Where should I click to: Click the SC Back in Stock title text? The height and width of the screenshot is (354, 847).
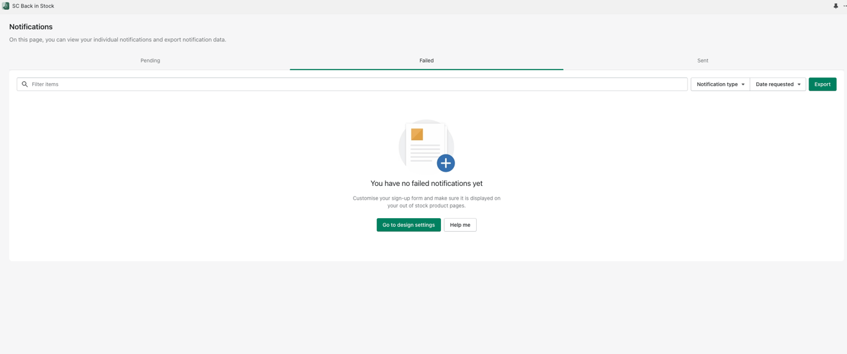coord(33,6)
